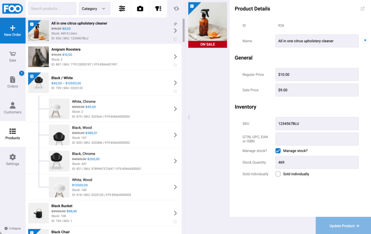The height and width of the screenshot is (234, 371).
Task: Open product in external window icon
Action: coord(362,9)
